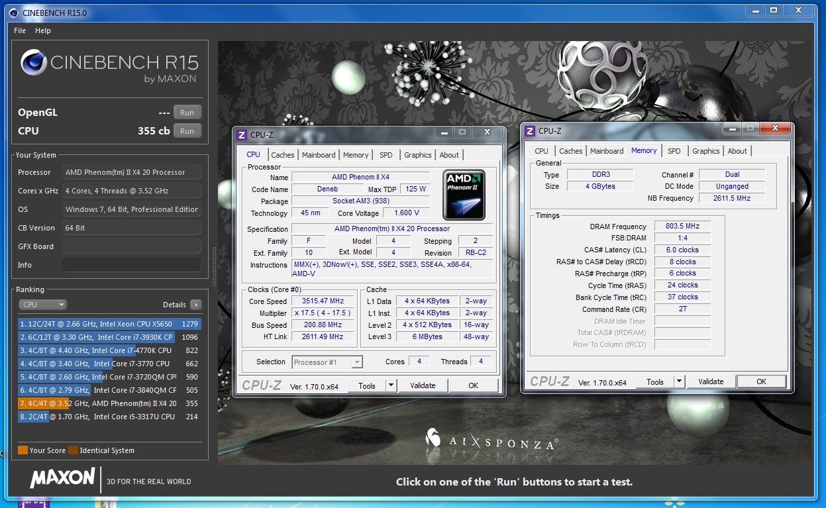This screenshot has height=508, width=826.
Task: Click the CPU-Z purple Z icon in the left window title bar
Action: pos(242,134)
